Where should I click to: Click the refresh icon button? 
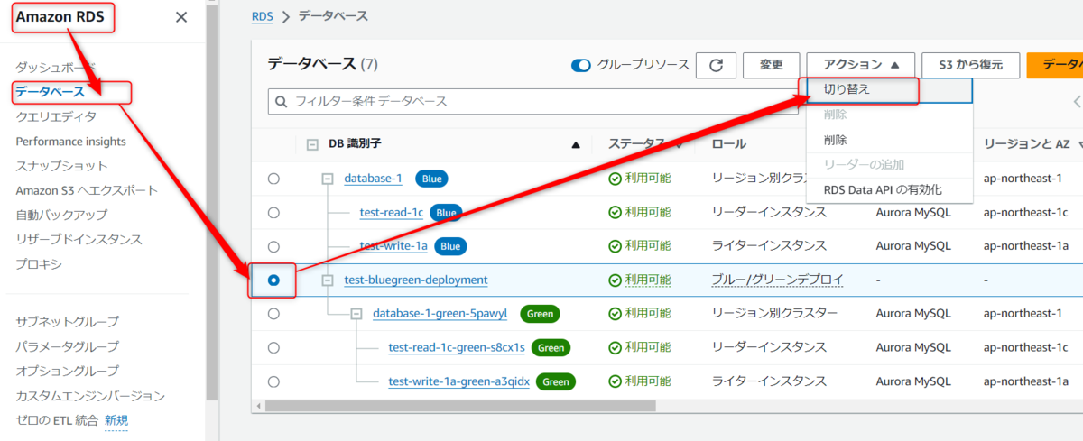716,65
